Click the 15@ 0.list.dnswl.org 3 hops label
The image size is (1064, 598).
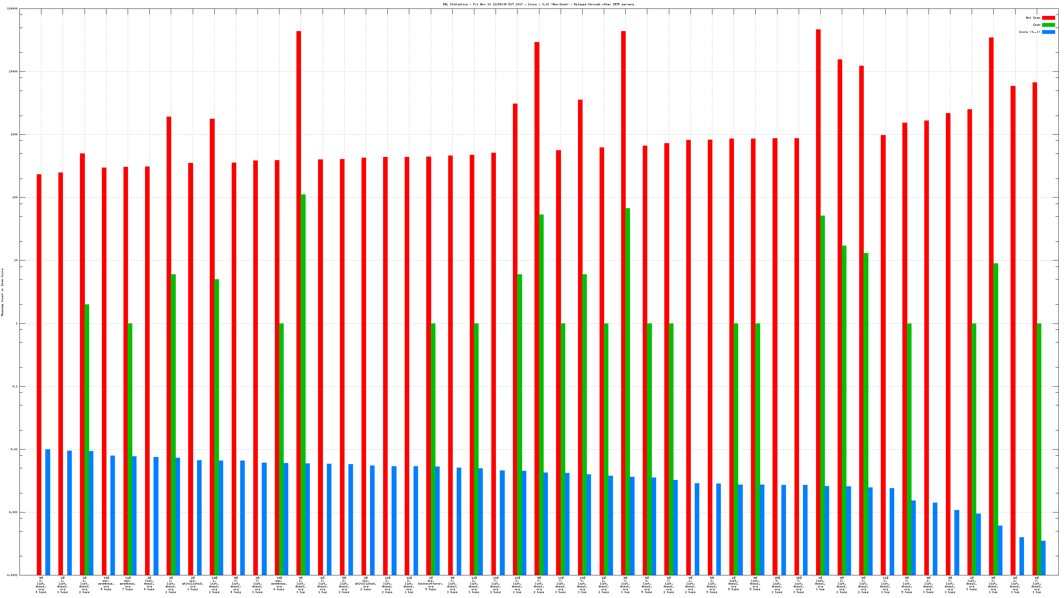coord(777,585)
